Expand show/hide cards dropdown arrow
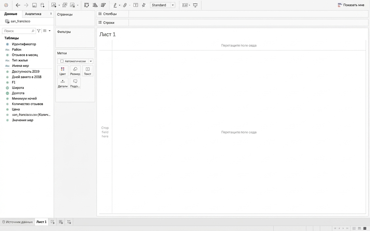This screenshot has width=370, height=231. [190, 5]
